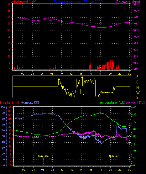This screenshot has height=174, width=146.
Task: Select the sunset marker line below Sun Set
Action: pos(114,162)
